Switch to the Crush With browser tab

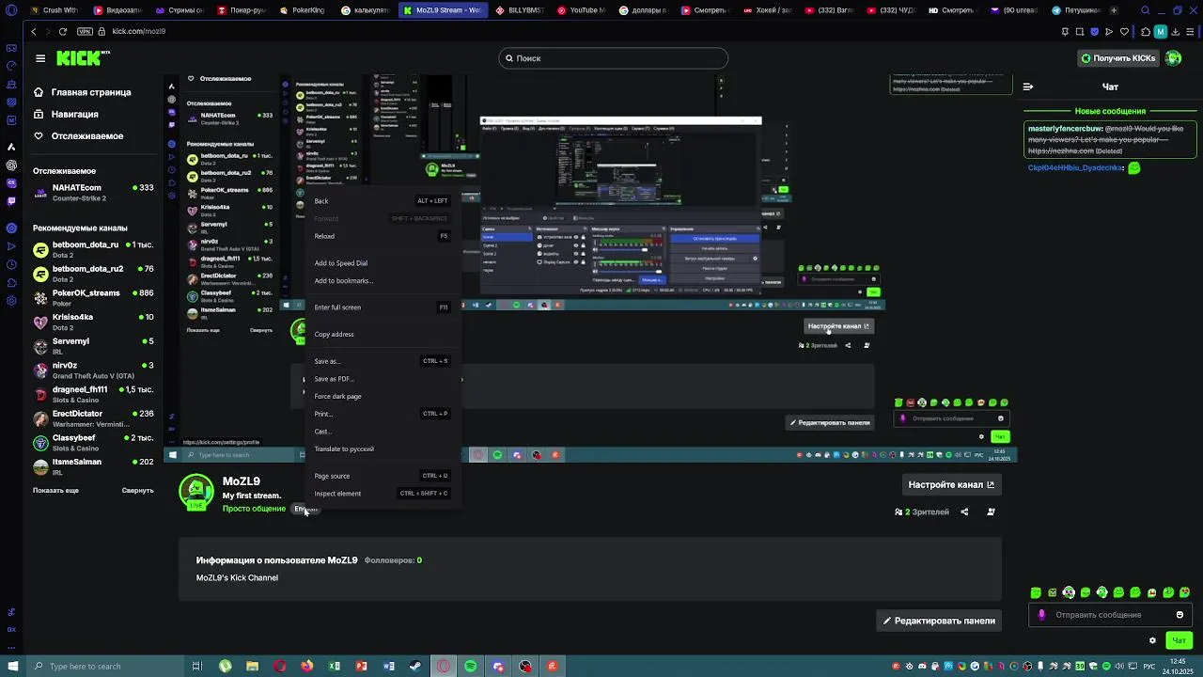coord(54,10)
